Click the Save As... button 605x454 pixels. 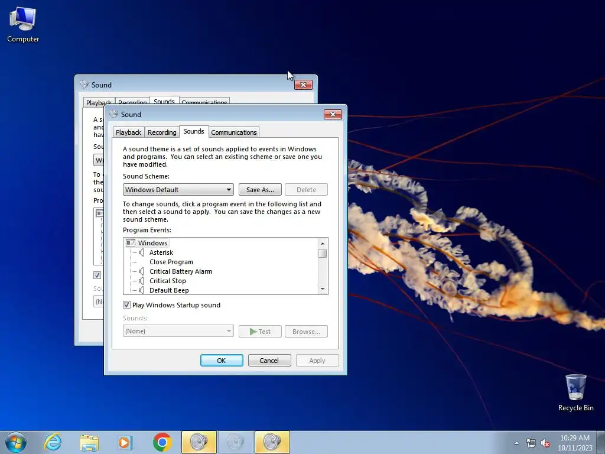pos(260,190)
